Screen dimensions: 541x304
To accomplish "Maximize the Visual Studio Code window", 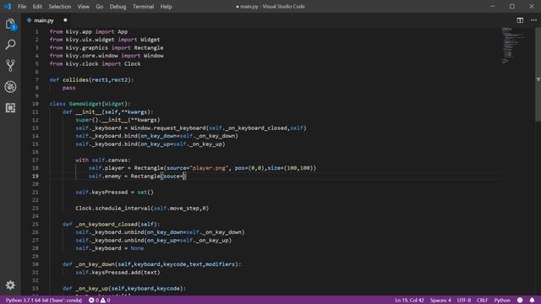I will tap(512, 7).
